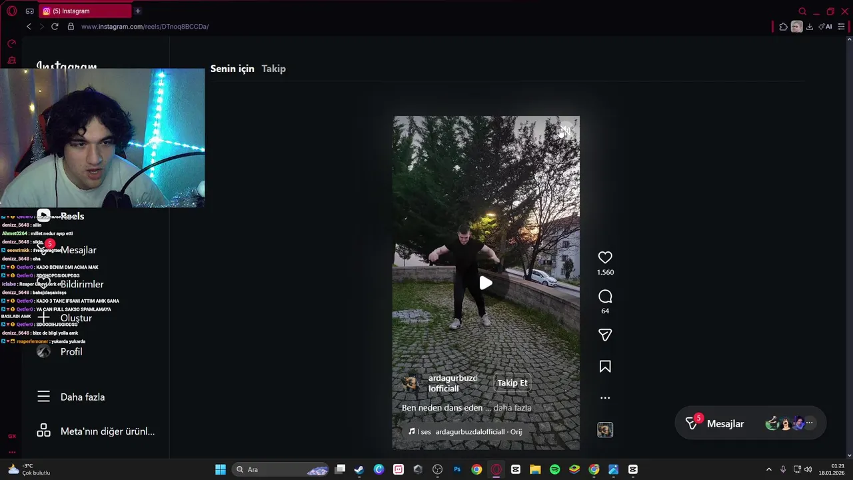This screenshot has width=853, height=480.
Task: Reload the Instagram page
Action: pos(55,27)
